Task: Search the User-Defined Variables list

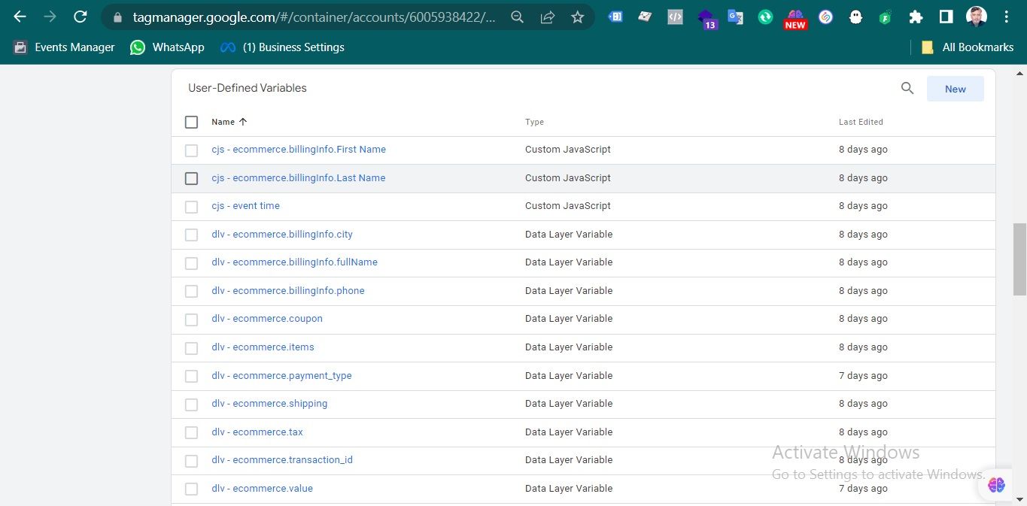Action: [x=907, y=88]
